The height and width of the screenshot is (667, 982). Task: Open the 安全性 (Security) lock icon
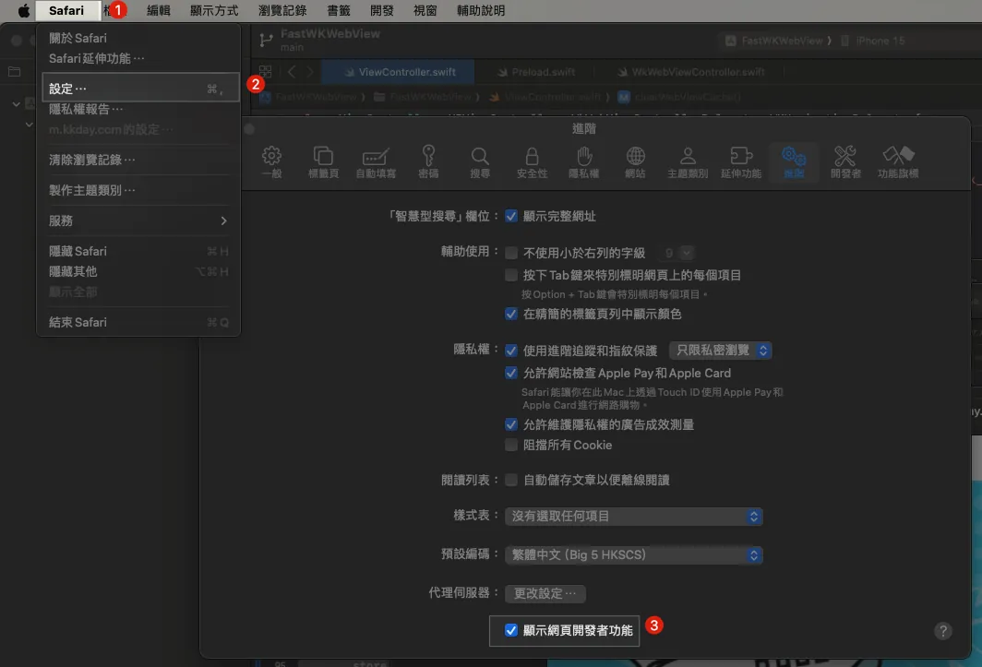[532, 161]
